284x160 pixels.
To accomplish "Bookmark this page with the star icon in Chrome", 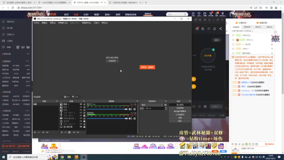I will (261, 7).
